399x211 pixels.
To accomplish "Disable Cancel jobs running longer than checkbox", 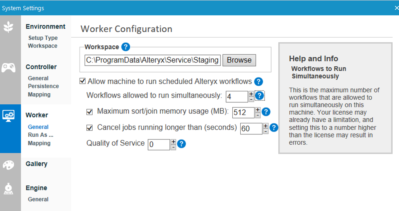I will point(89,128).
